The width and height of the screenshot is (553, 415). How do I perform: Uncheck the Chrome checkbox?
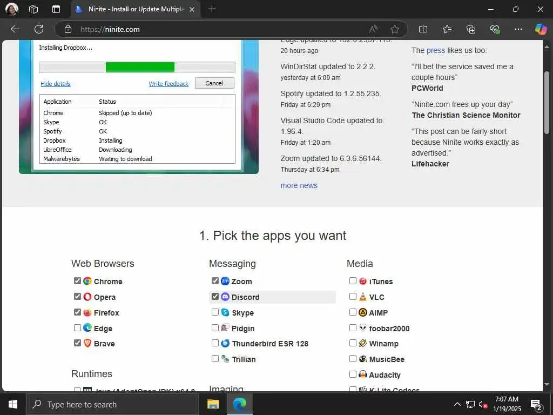77,280
